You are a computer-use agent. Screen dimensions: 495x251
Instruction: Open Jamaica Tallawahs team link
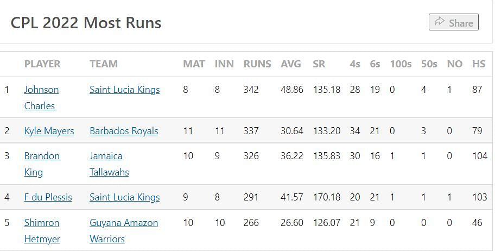click(x=109, y=164)
